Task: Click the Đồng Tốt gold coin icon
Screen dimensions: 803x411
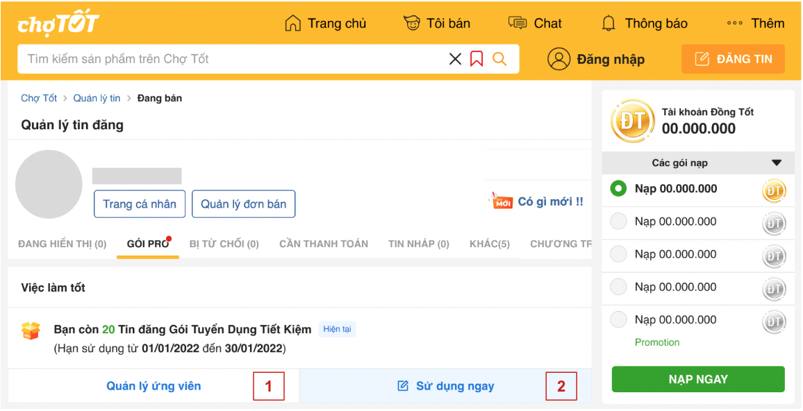Action: tap(632, 121)
